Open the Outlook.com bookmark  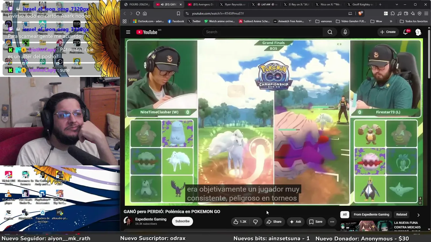148,21
